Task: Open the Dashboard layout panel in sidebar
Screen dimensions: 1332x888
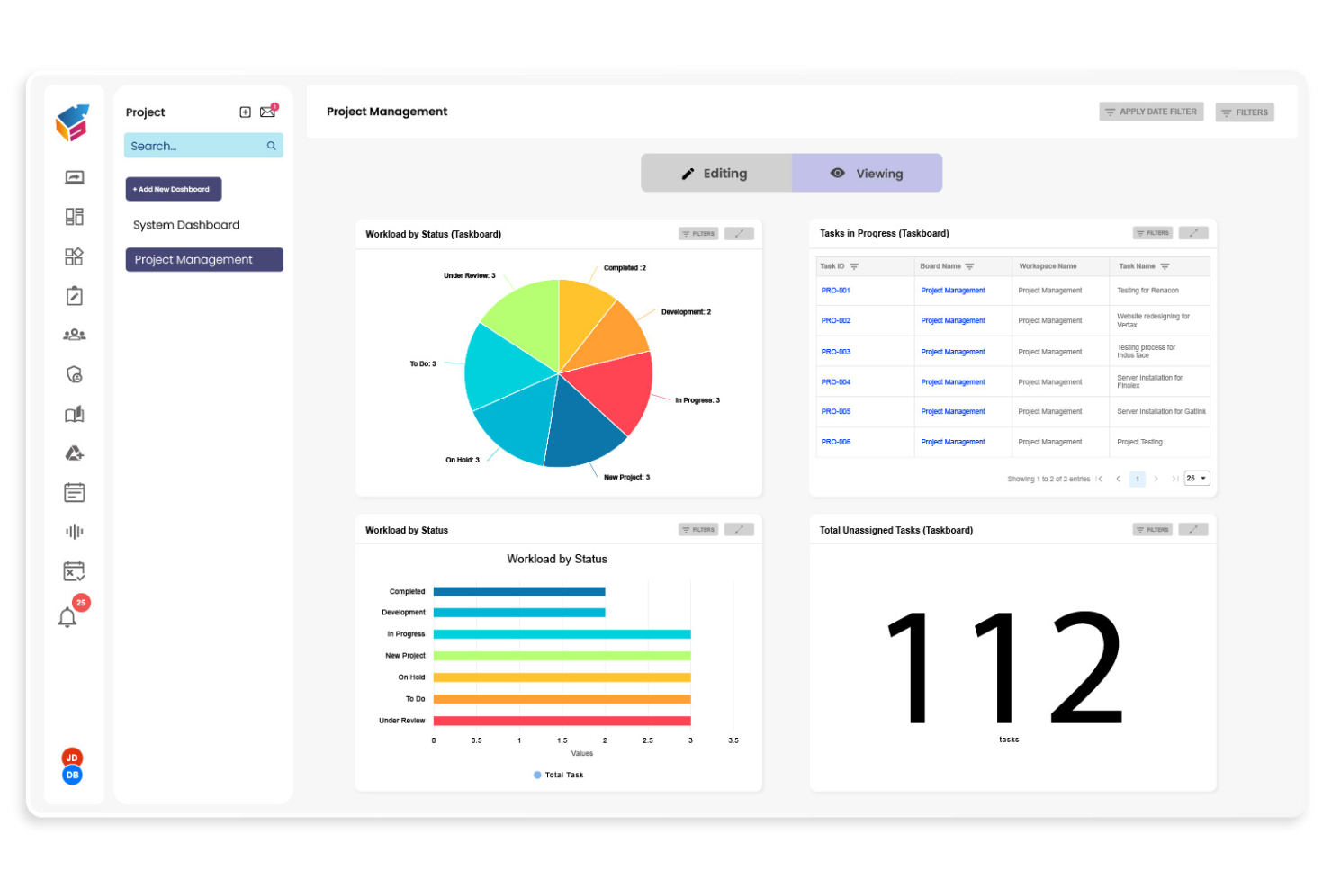Action: click(x=74, y=216)
